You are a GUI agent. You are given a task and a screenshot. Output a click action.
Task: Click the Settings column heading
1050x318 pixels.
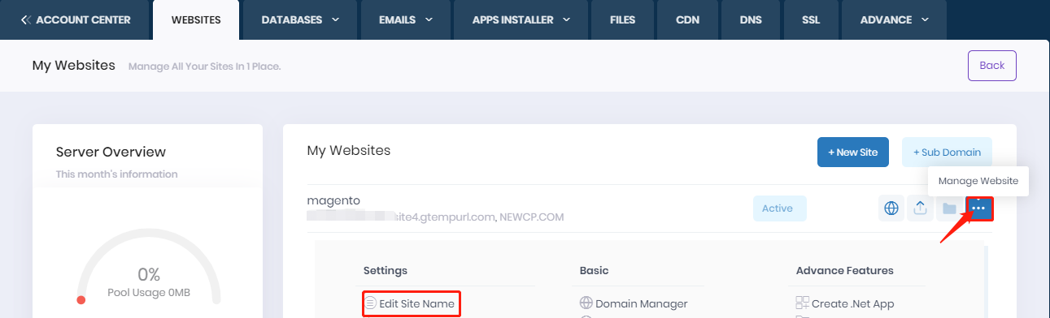click(386, 270)
